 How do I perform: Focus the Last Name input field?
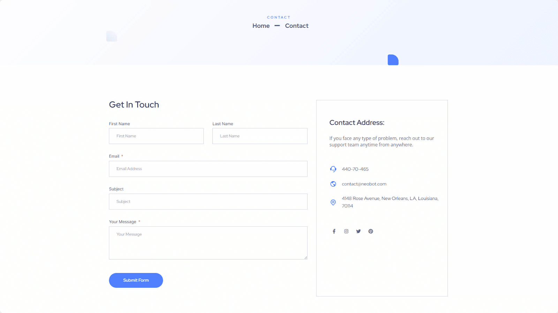click(260, 136)
